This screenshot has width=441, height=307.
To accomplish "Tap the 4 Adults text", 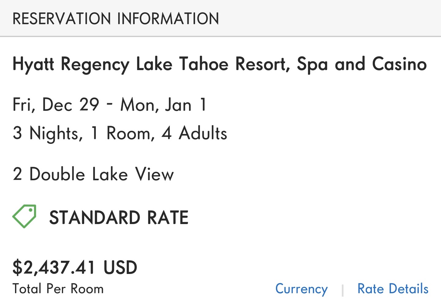I will (194, 134).
